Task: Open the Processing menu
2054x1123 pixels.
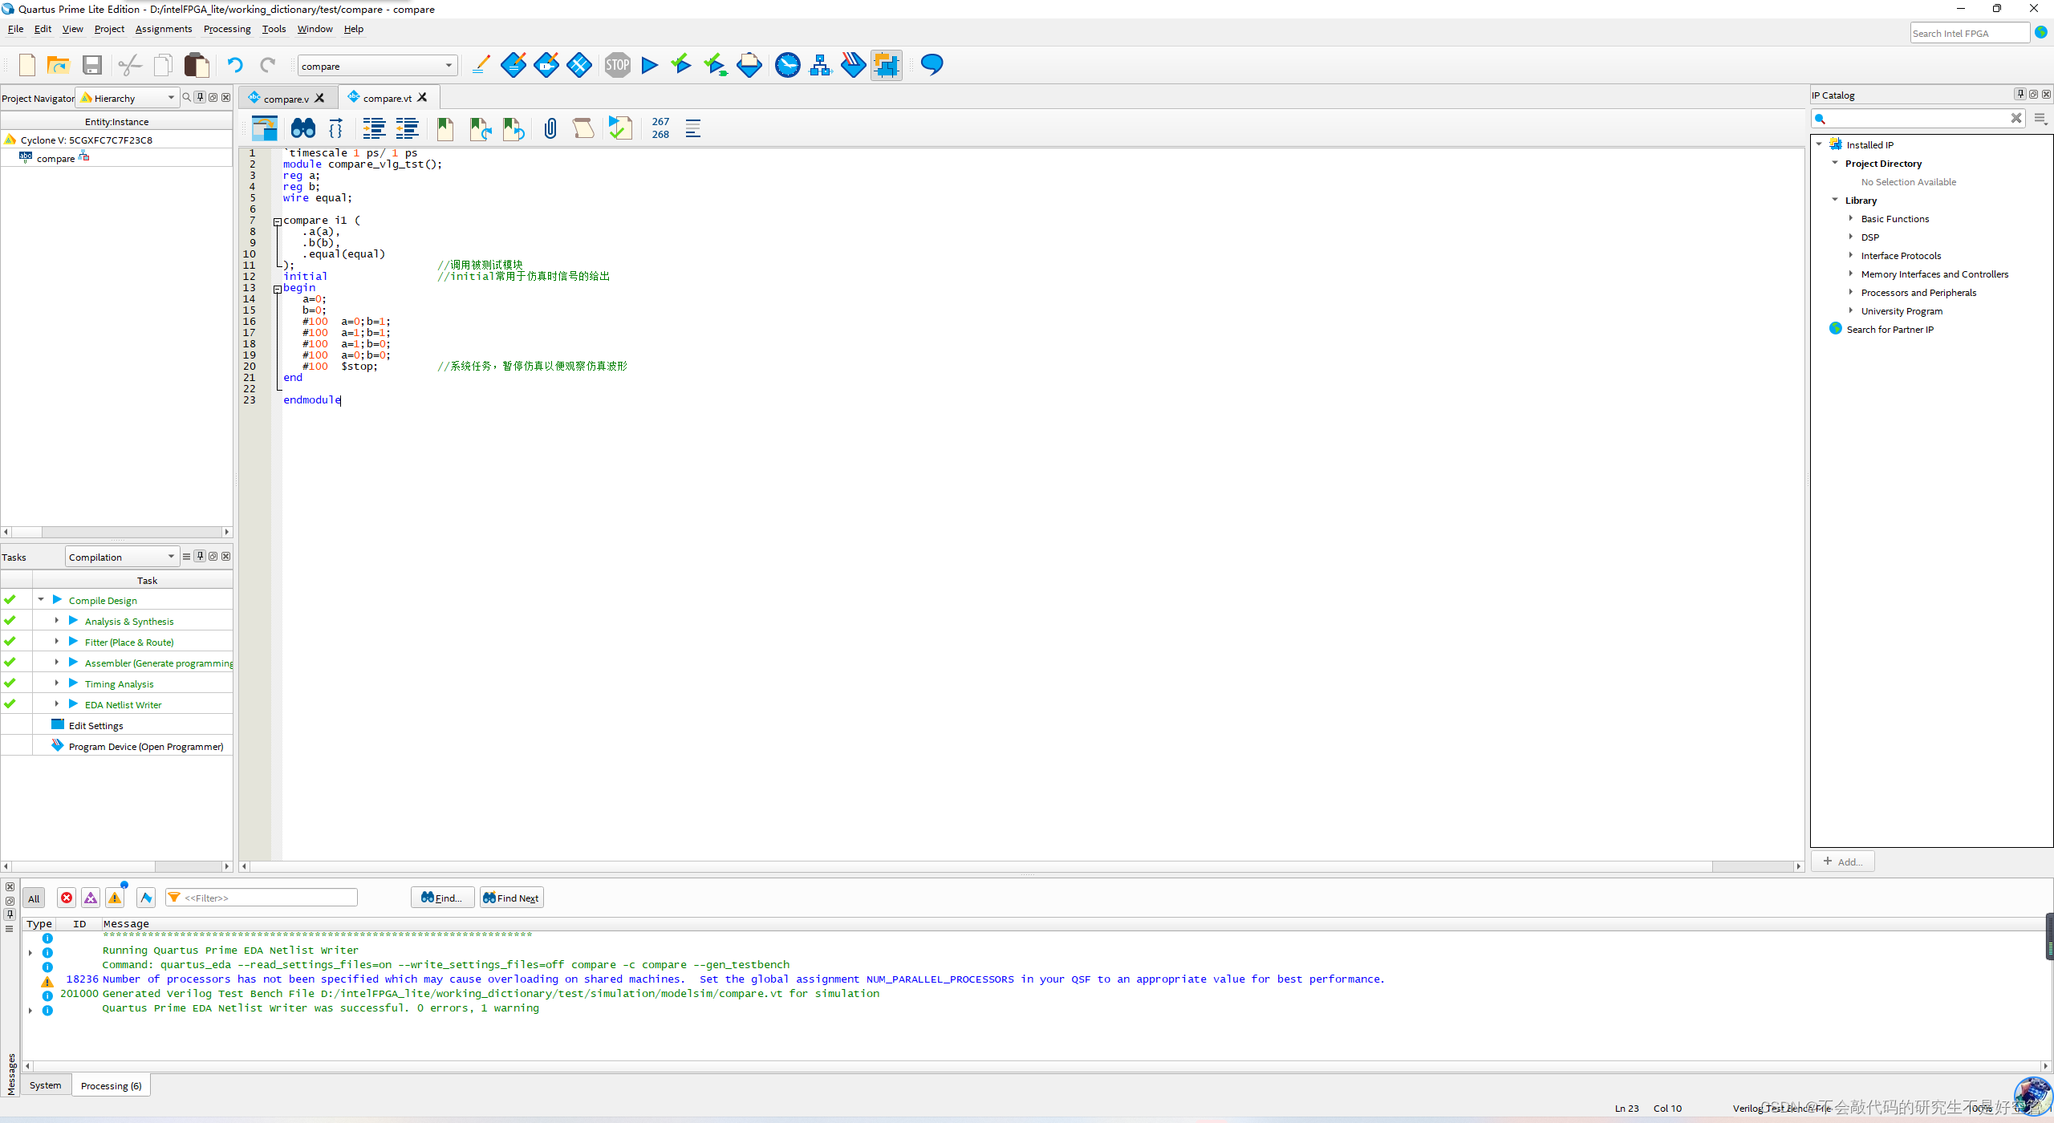Action: pos(226,29)
